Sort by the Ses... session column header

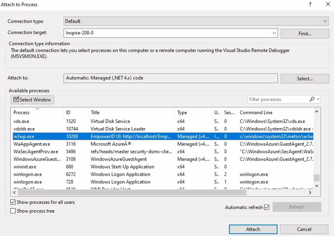click(x=229, y=112)
